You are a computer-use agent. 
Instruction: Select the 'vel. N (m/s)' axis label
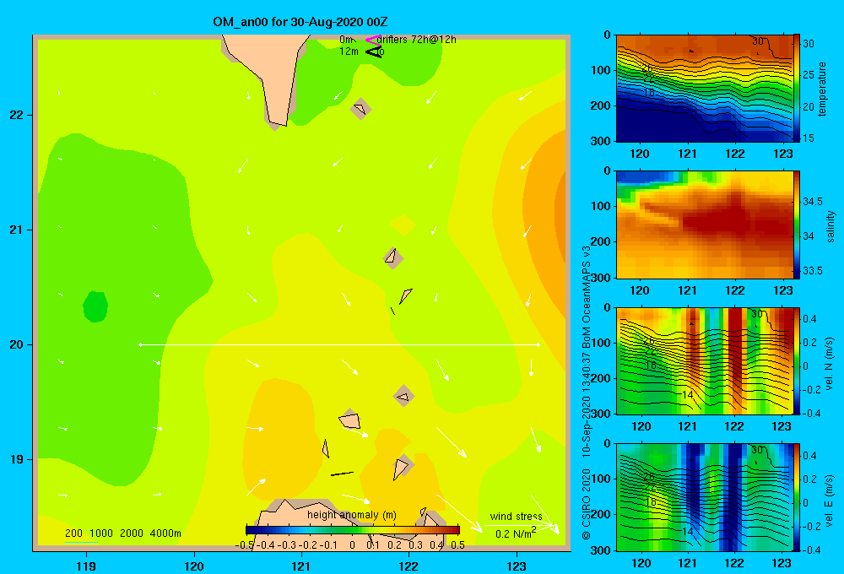click(829, 364)
